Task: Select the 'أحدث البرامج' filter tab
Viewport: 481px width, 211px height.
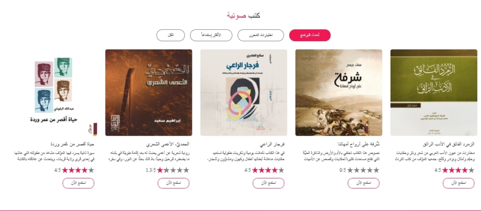Action: coord(310,35)
